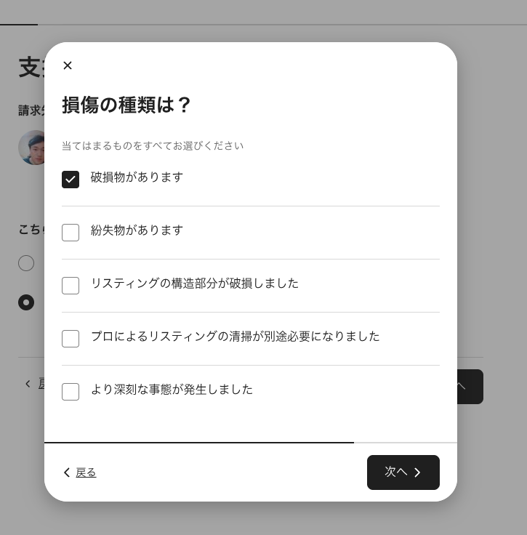
Task: Click the left chevron beside 戻る
Action: coord(67,472)
